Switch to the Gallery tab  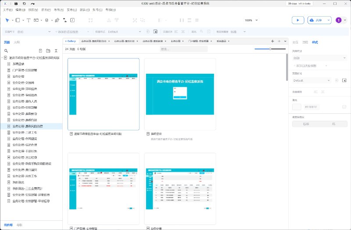pos(71,41)
